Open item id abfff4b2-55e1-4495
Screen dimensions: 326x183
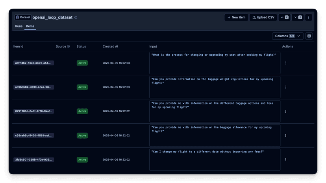coord(33,63)
